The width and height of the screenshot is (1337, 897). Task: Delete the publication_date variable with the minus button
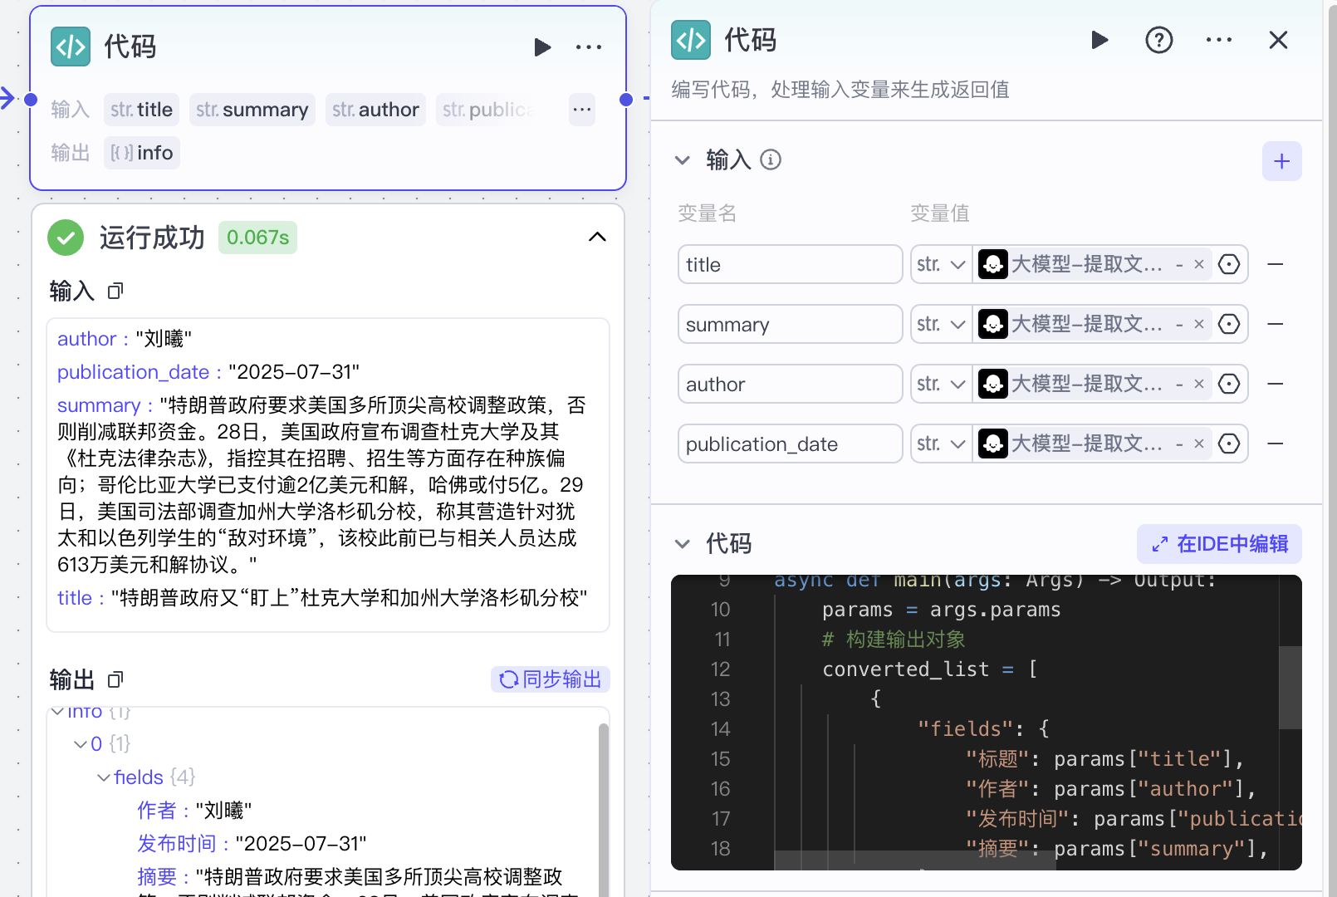pos(1276,444)
